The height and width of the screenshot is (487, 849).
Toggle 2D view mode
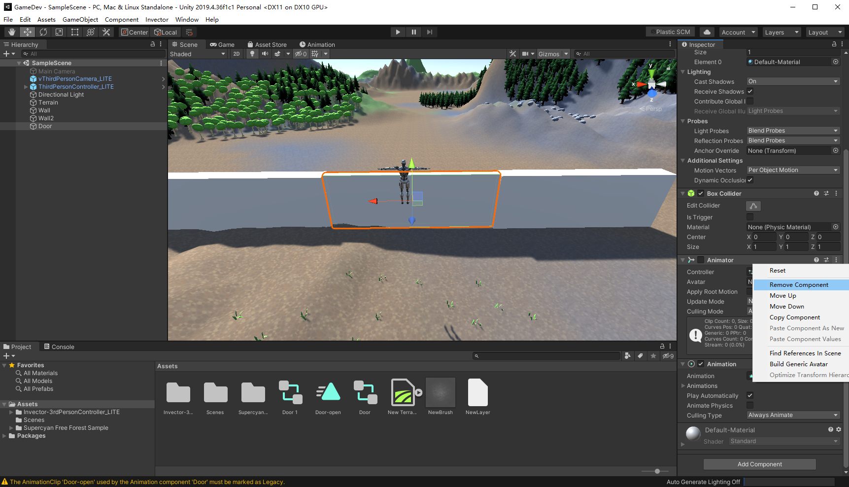237,54
